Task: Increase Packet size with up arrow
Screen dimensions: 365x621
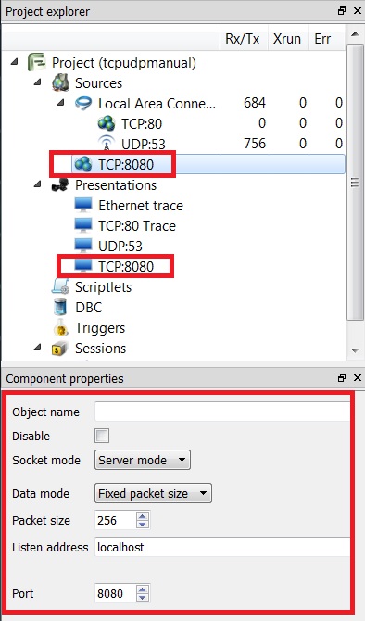Action: tap(143, 515)
